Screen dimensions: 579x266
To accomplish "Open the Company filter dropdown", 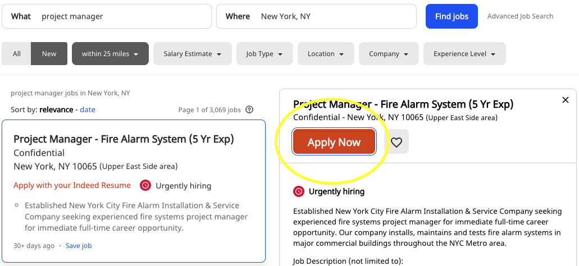I will (389, 53).
